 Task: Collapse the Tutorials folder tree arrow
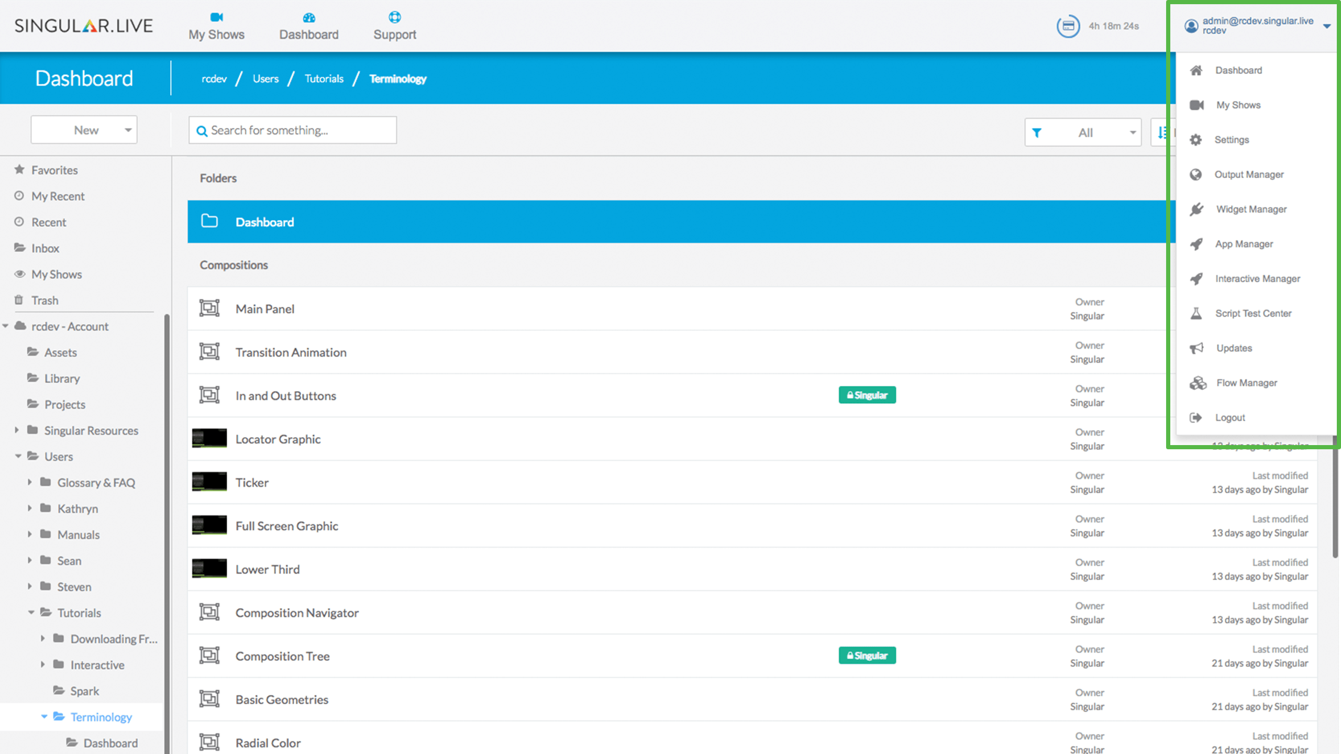click(31, 612)
